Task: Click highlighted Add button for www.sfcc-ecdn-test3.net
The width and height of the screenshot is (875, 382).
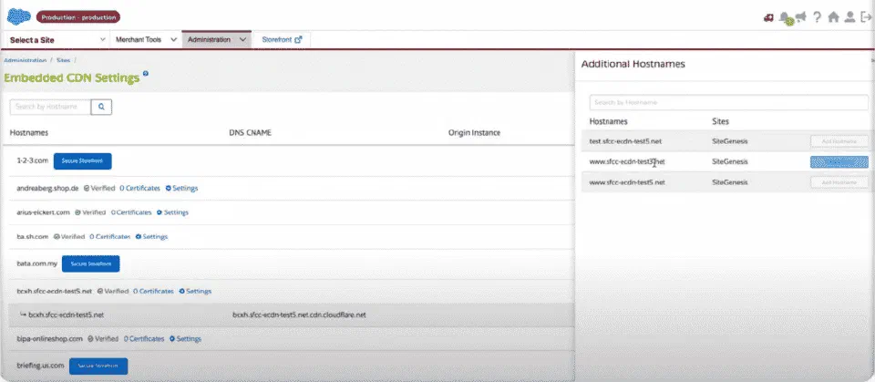Action: (839, 162)
